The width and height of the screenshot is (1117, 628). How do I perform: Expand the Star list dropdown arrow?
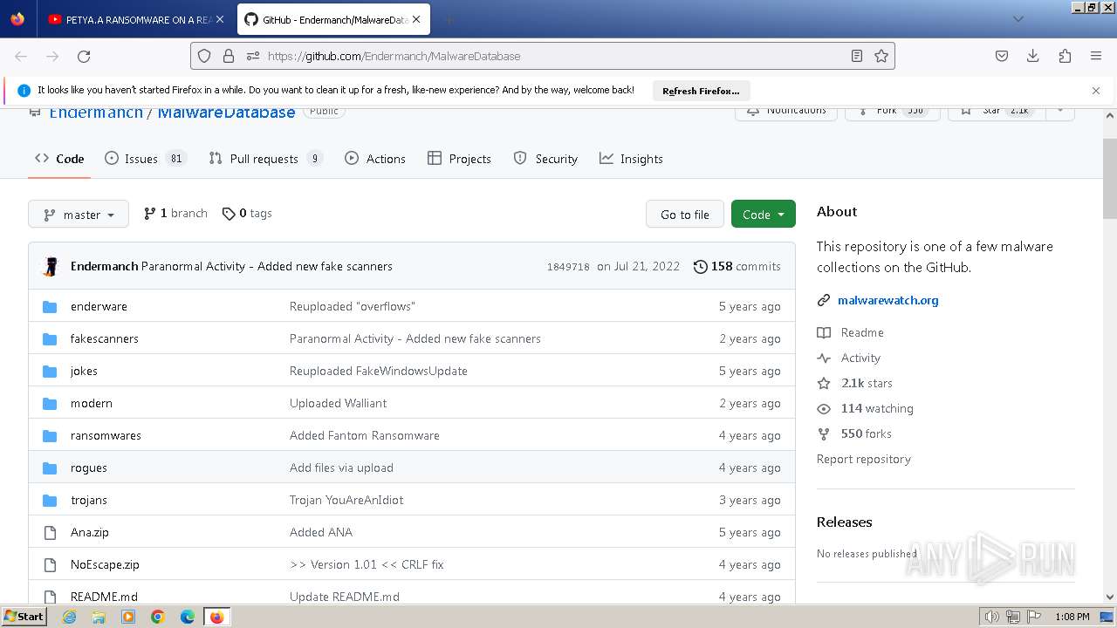tap(1059, 112)
